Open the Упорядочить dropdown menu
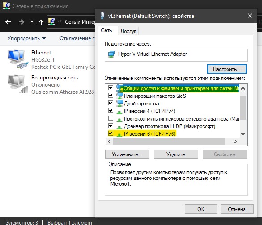 27,38
